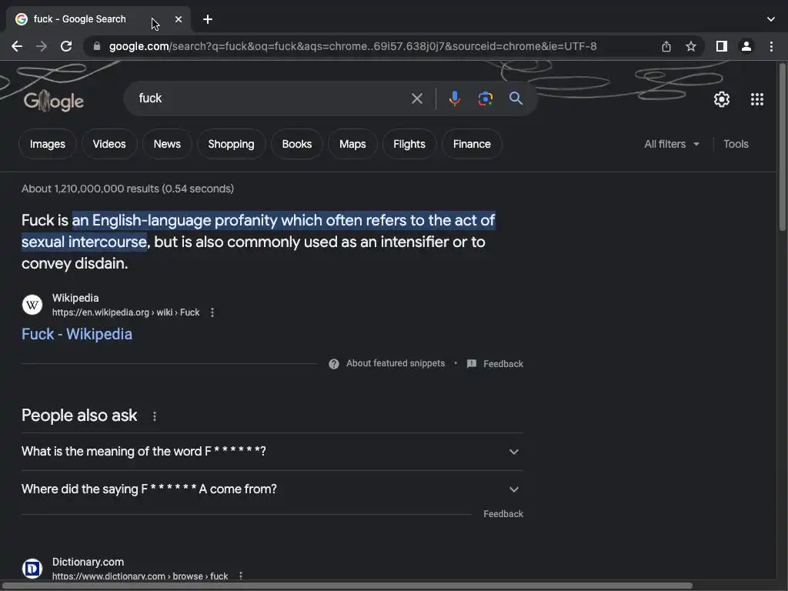Click the horizontal scrollbar at bottom

click(x=347, y=586)
